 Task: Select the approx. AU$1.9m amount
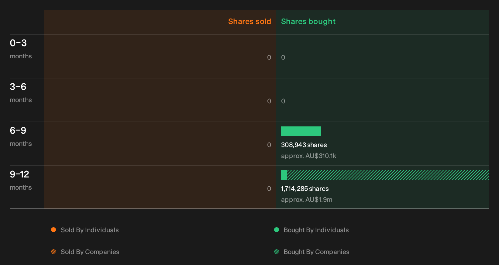307,200
